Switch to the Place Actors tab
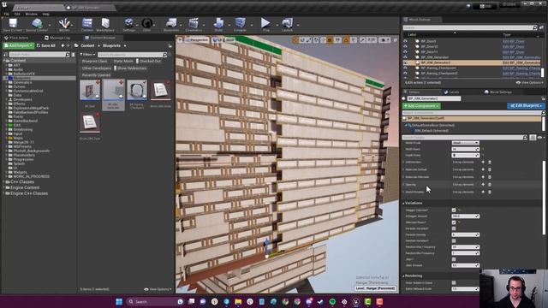 [16, 38]
